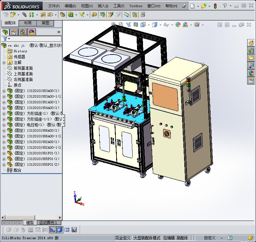Viewport: 256px width, 242px height.
Task: Click the Edit Appearance color ball icon
Action: pos(178,25)
